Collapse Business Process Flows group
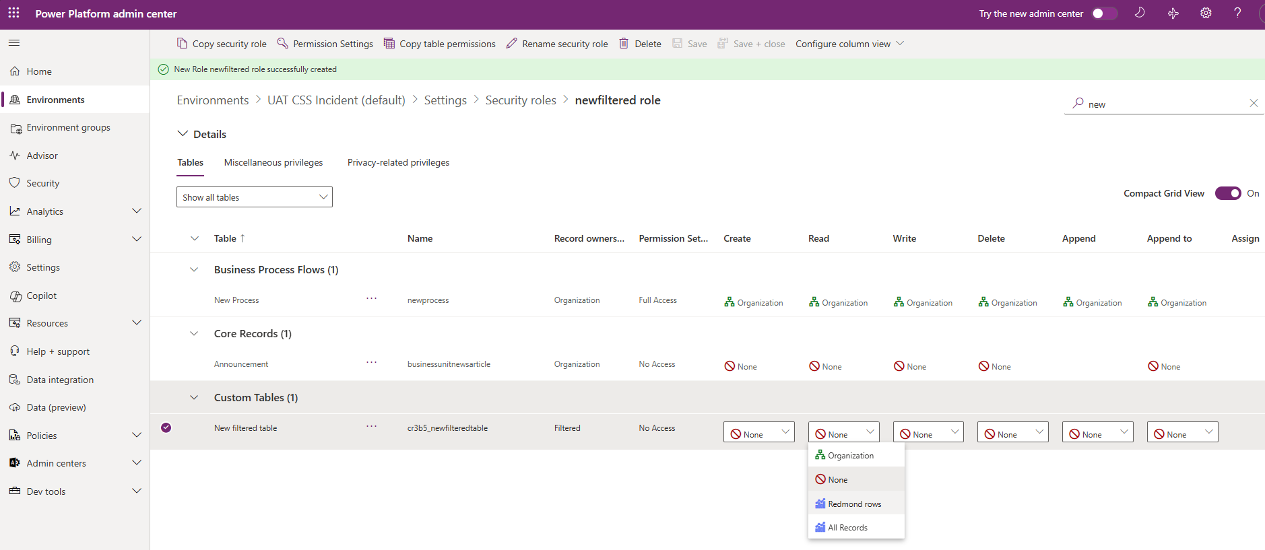 click(194, 269)
